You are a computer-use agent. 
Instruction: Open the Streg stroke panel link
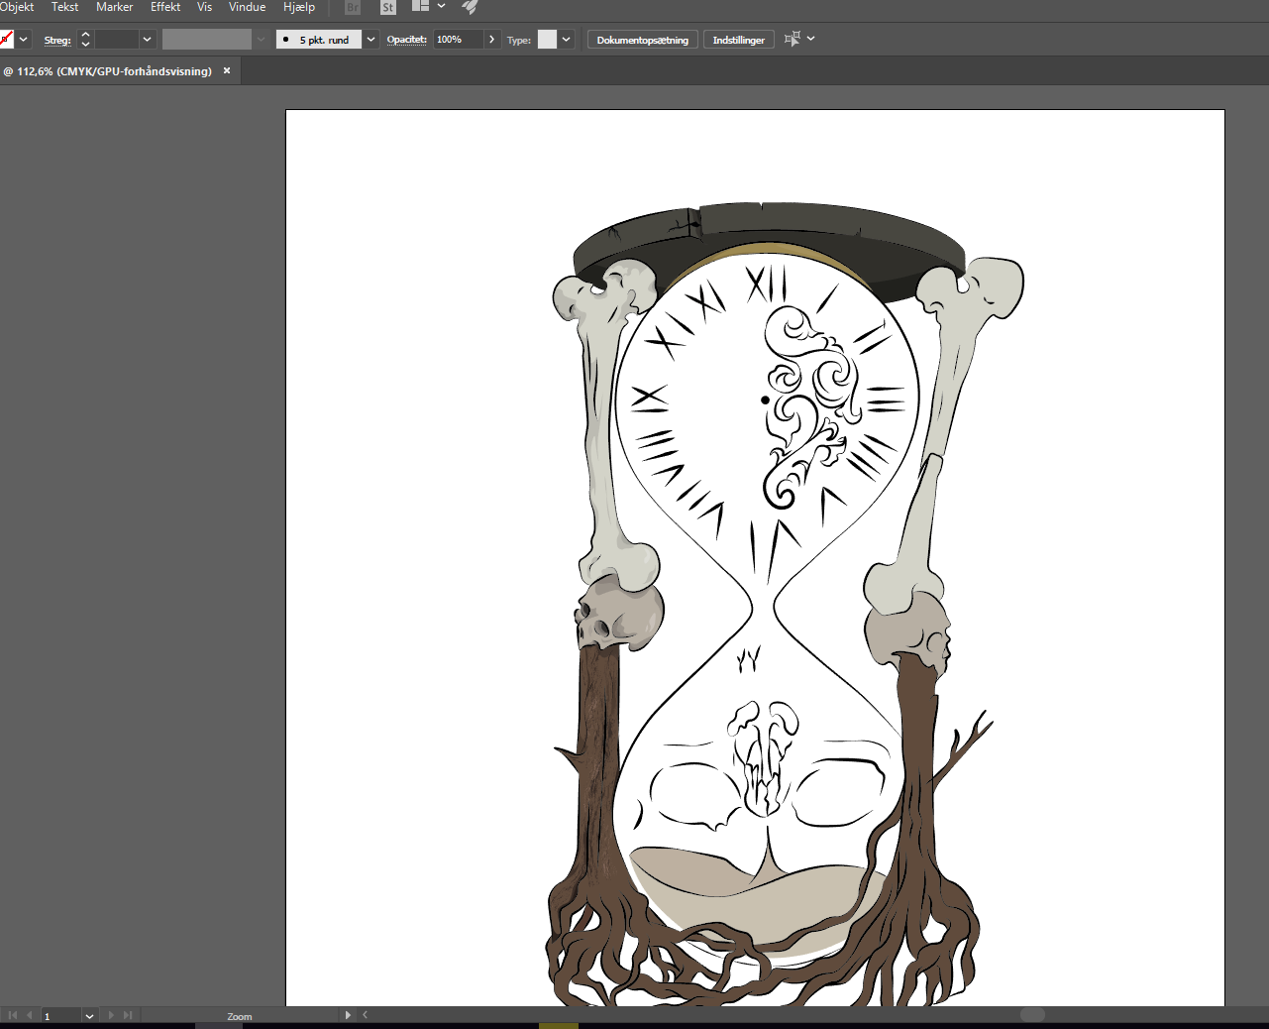(57, 40)
